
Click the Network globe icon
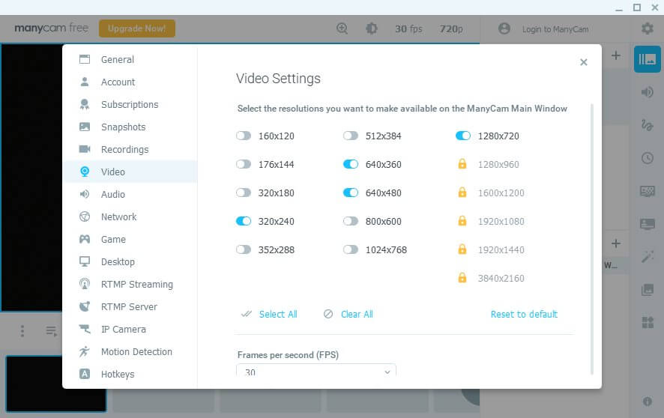[85, 216]
